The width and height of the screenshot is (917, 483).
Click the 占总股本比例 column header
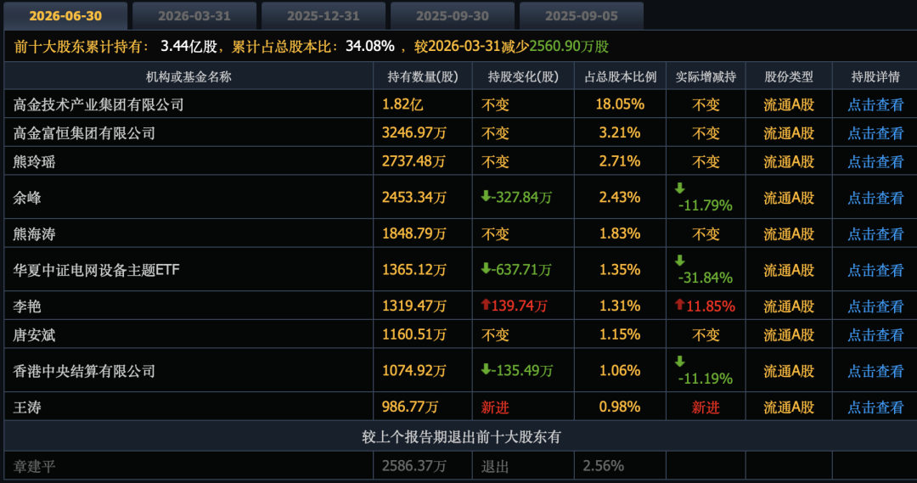tap(620, 76)
